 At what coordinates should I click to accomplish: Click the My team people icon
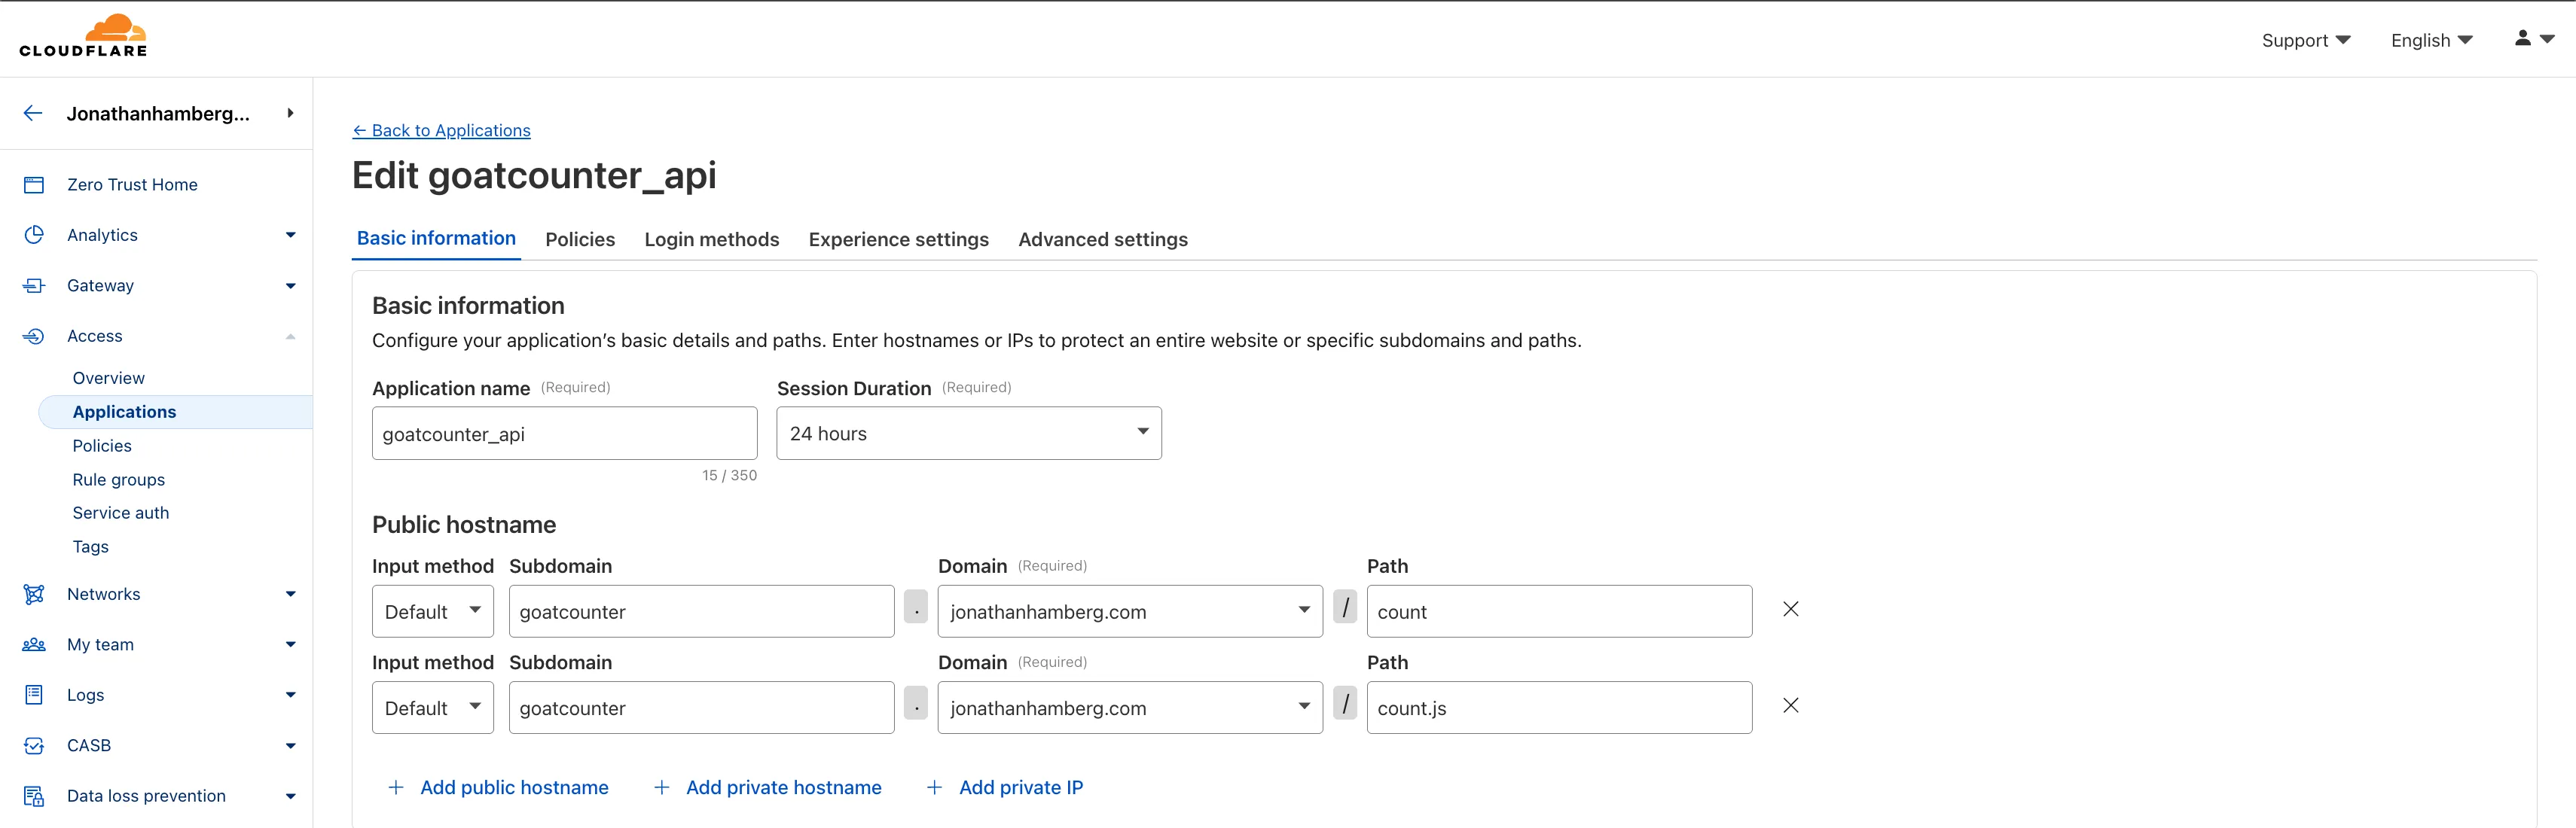34,644
